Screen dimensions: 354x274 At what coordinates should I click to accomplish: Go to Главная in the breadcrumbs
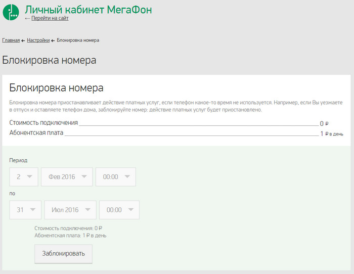coord(11,40)
